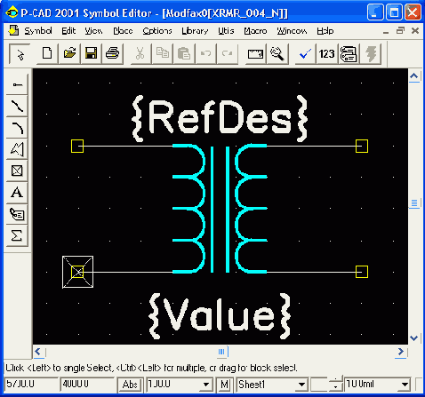Expand the Sheet1 dropdown
The image size is (425, 397).
click(301, 385)
